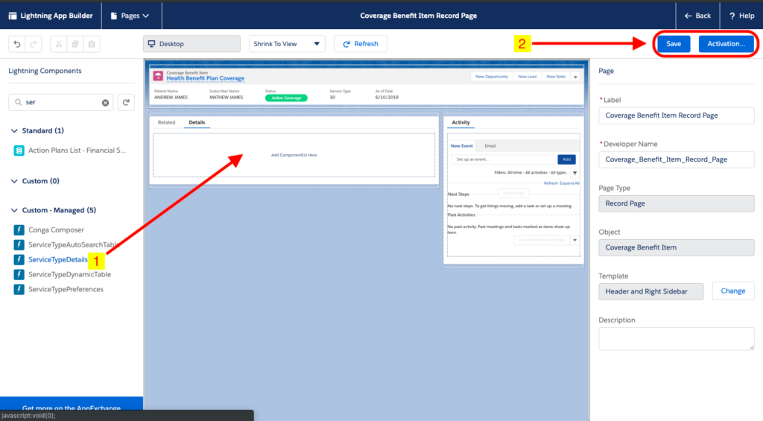Image resolution: width=763 pixels, height=421 pixels.
Task: Select the ServiceTypeAutoSearchTable component
Action: click(72, 245)
